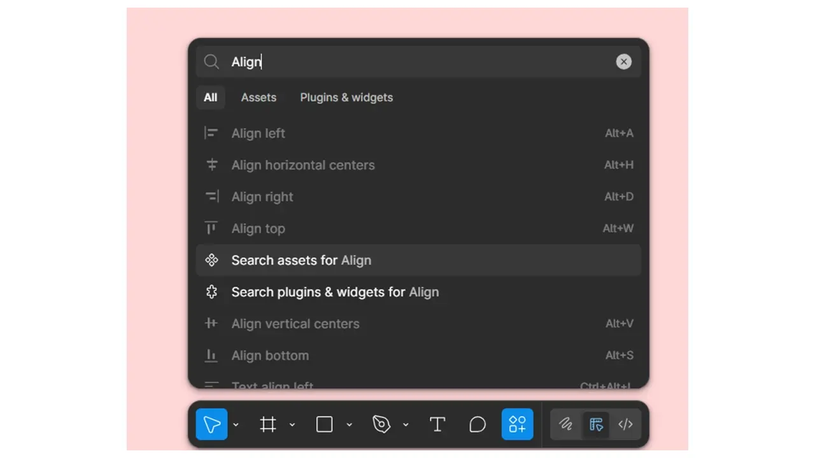This screenshot has height=458, width=815.
Task: Switch to the All tab
Action: [211, 97]
